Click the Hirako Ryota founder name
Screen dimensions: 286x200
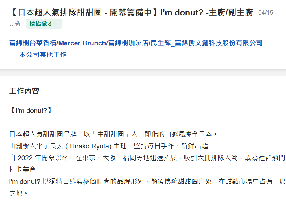[91, 146]
